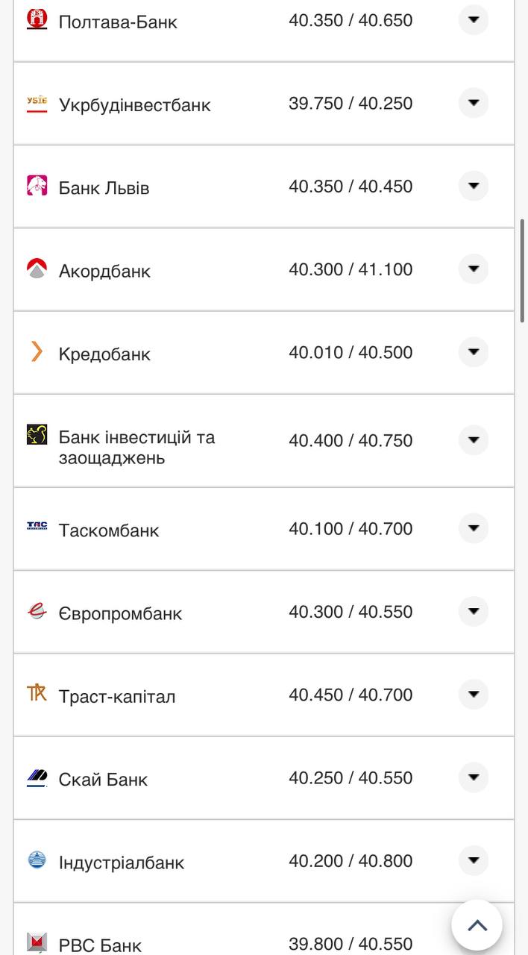Screen dimensions: 528x955
Task: Expand the Таскомбанк exchange rate details
Action: point(473,528)
